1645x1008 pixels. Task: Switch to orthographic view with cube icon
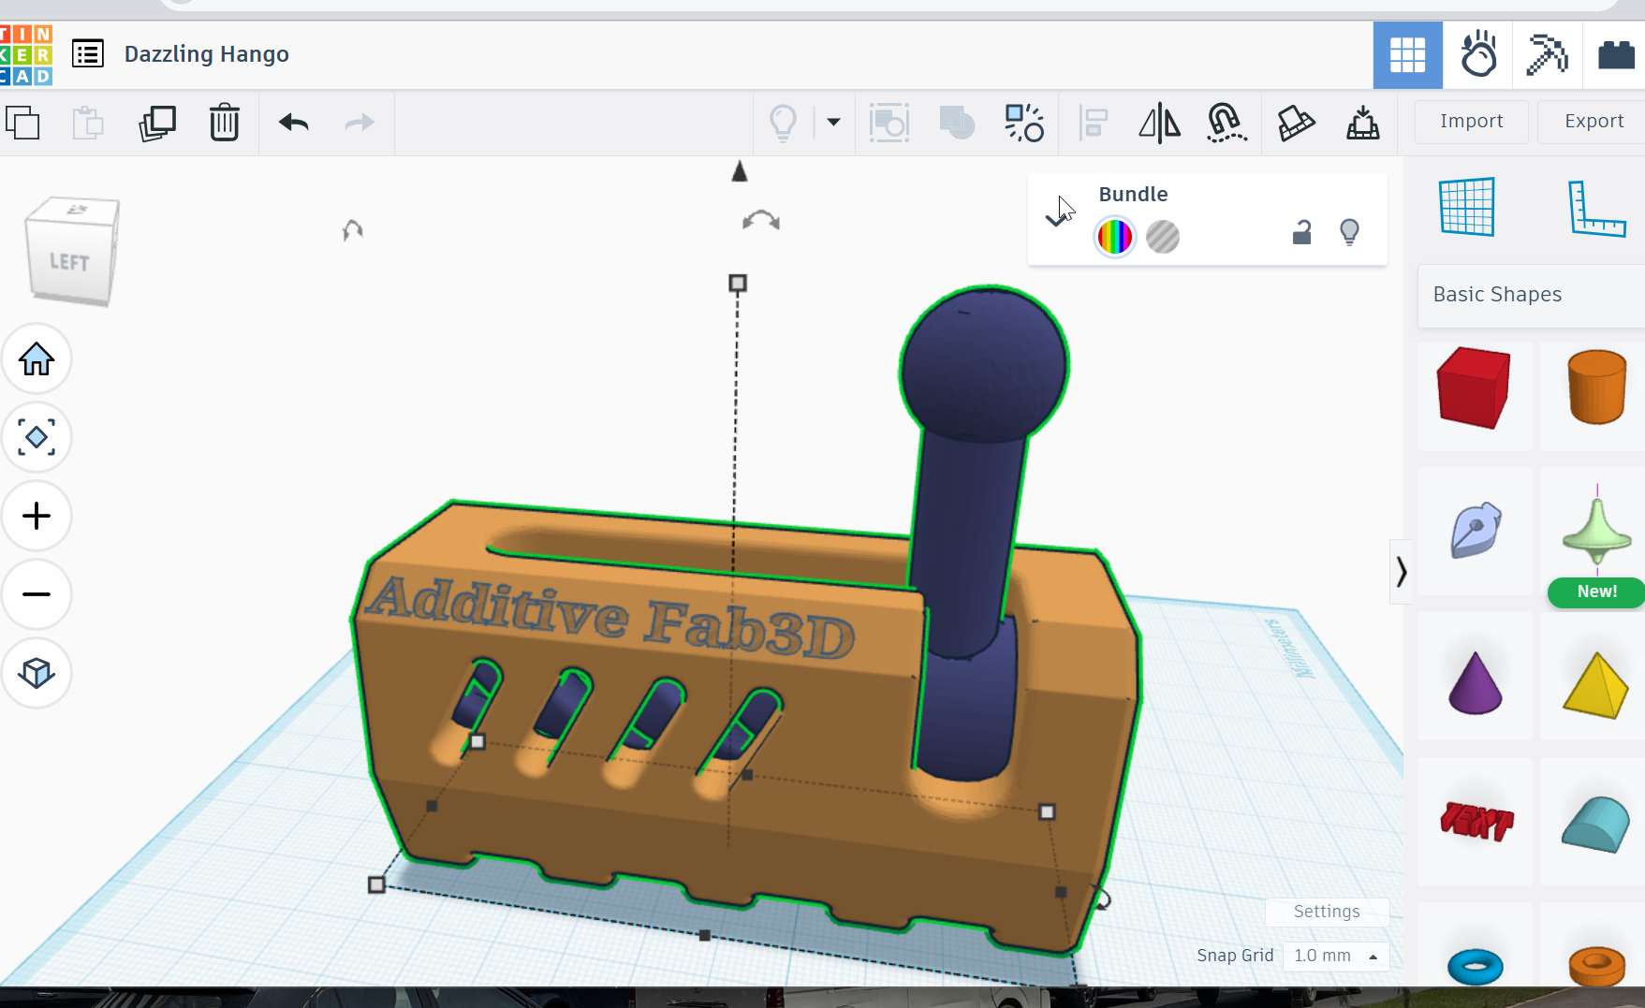pyautogui.click(x=37, y=673)
